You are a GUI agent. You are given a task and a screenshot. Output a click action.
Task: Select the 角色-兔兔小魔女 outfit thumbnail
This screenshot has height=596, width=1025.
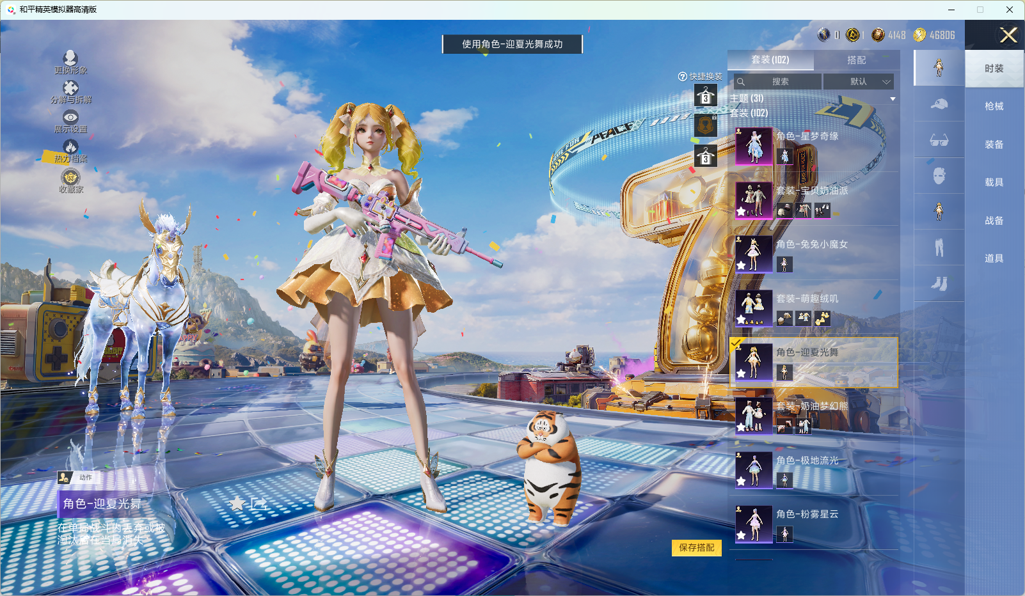click(x=754, y=254)
